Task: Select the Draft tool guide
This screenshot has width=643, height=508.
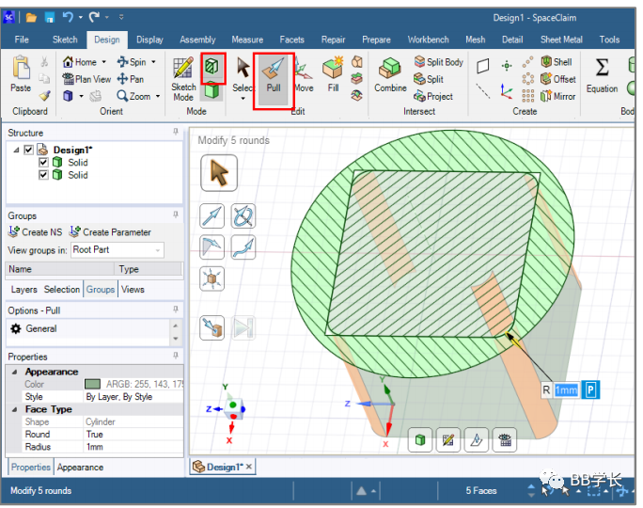Action: [x=212, y=247]
